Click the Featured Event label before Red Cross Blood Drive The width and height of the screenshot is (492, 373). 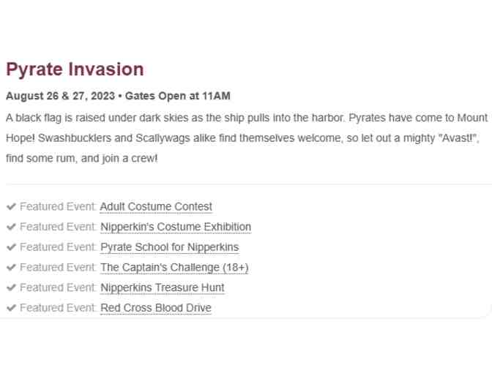pos(59,308)
